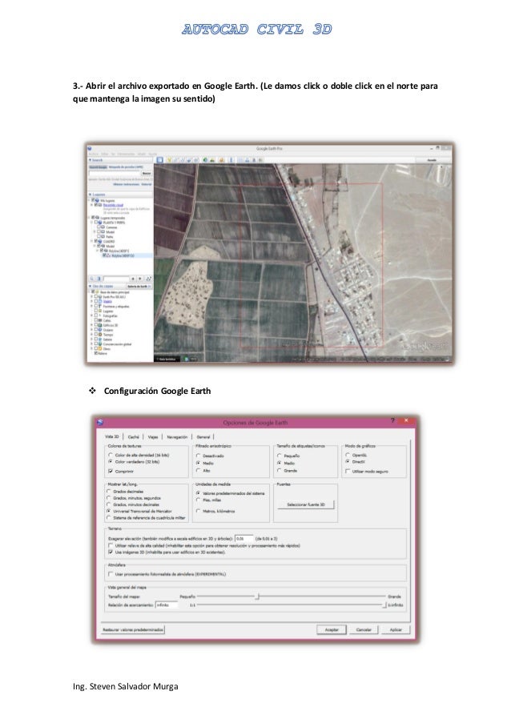This screenshot has width=511, height=723.
Task: Select Grados decimales lat/long format
Action: (109, 491)
